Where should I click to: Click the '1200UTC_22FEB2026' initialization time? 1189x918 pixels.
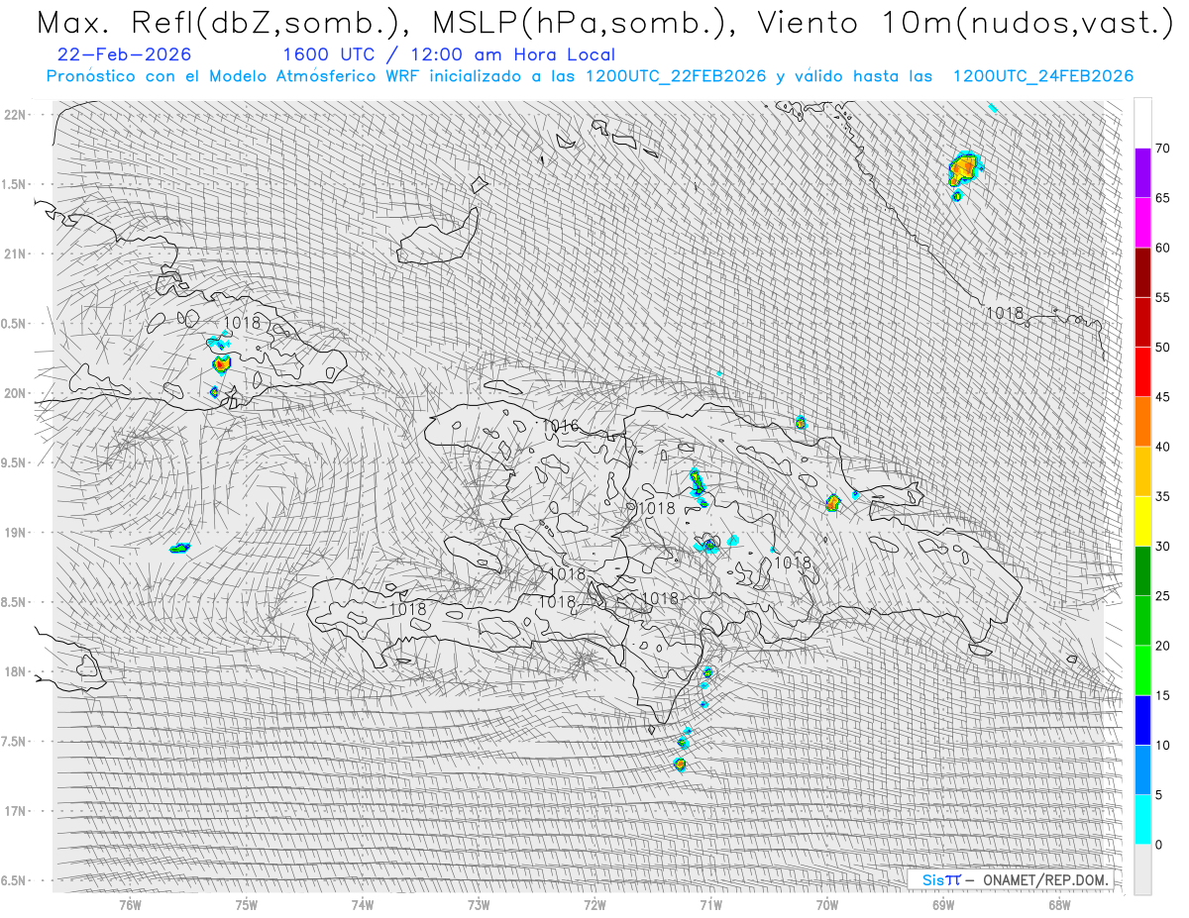(x=676, y=76)
